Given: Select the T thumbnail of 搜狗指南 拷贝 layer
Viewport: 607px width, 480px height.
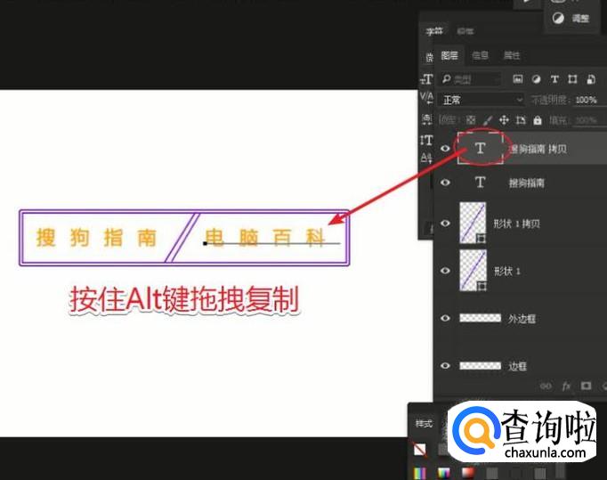Looking at the screenshot, I should pos(480,148).
